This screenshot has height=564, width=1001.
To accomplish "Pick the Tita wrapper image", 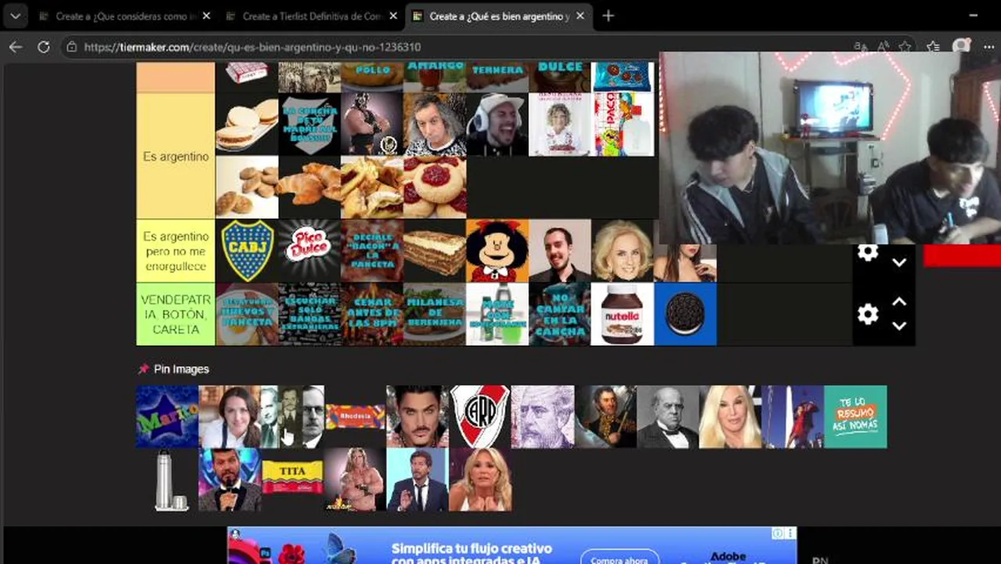I will [x=292, y=478].
